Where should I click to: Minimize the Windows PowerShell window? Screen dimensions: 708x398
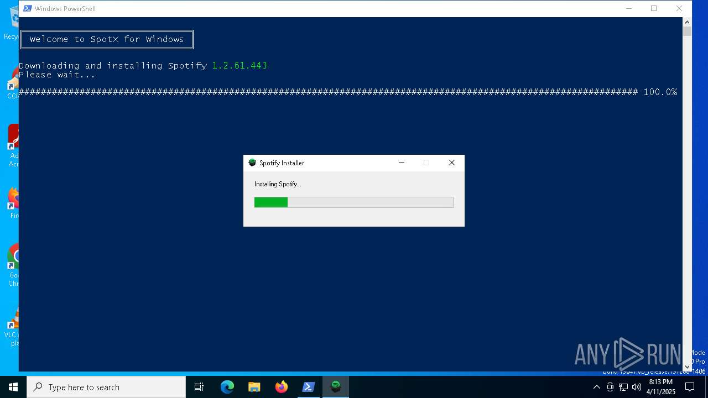coord(629,8)
